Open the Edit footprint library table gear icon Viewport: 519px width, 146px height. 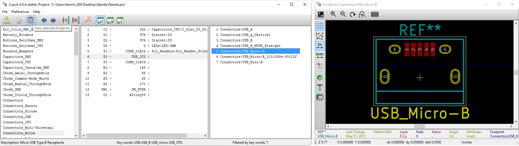(x=19, y=20)
